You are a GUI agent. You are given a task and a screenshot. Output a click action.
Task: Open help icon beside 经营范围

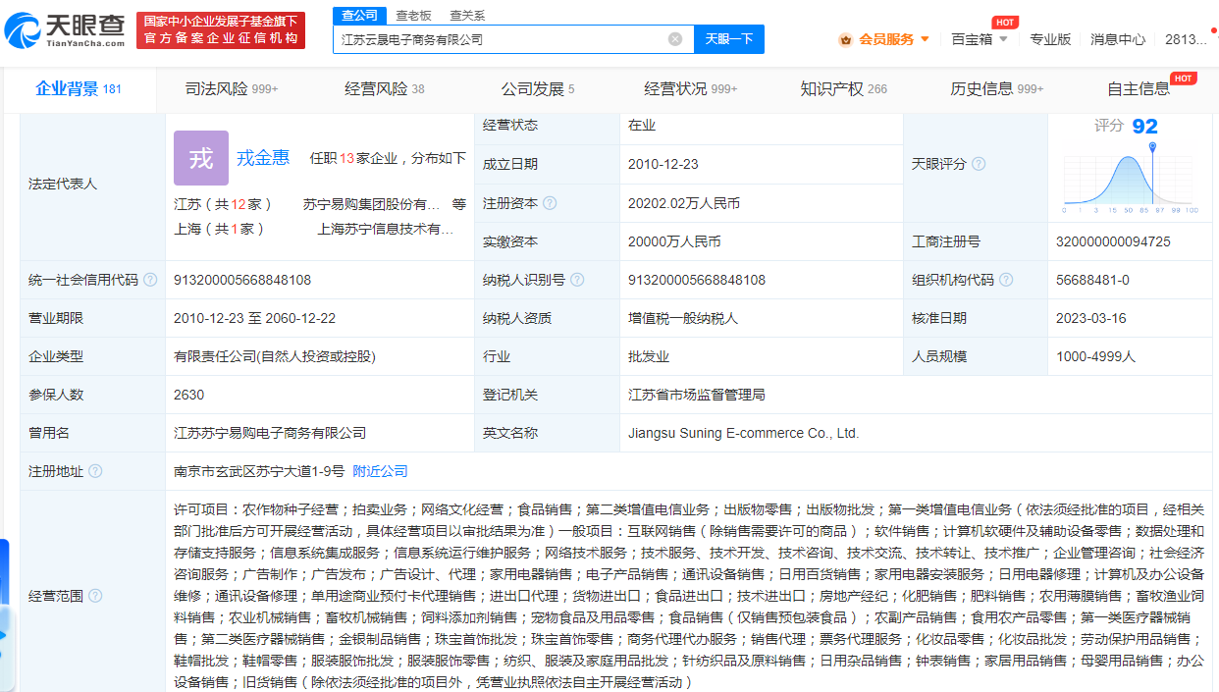(95, 596)
